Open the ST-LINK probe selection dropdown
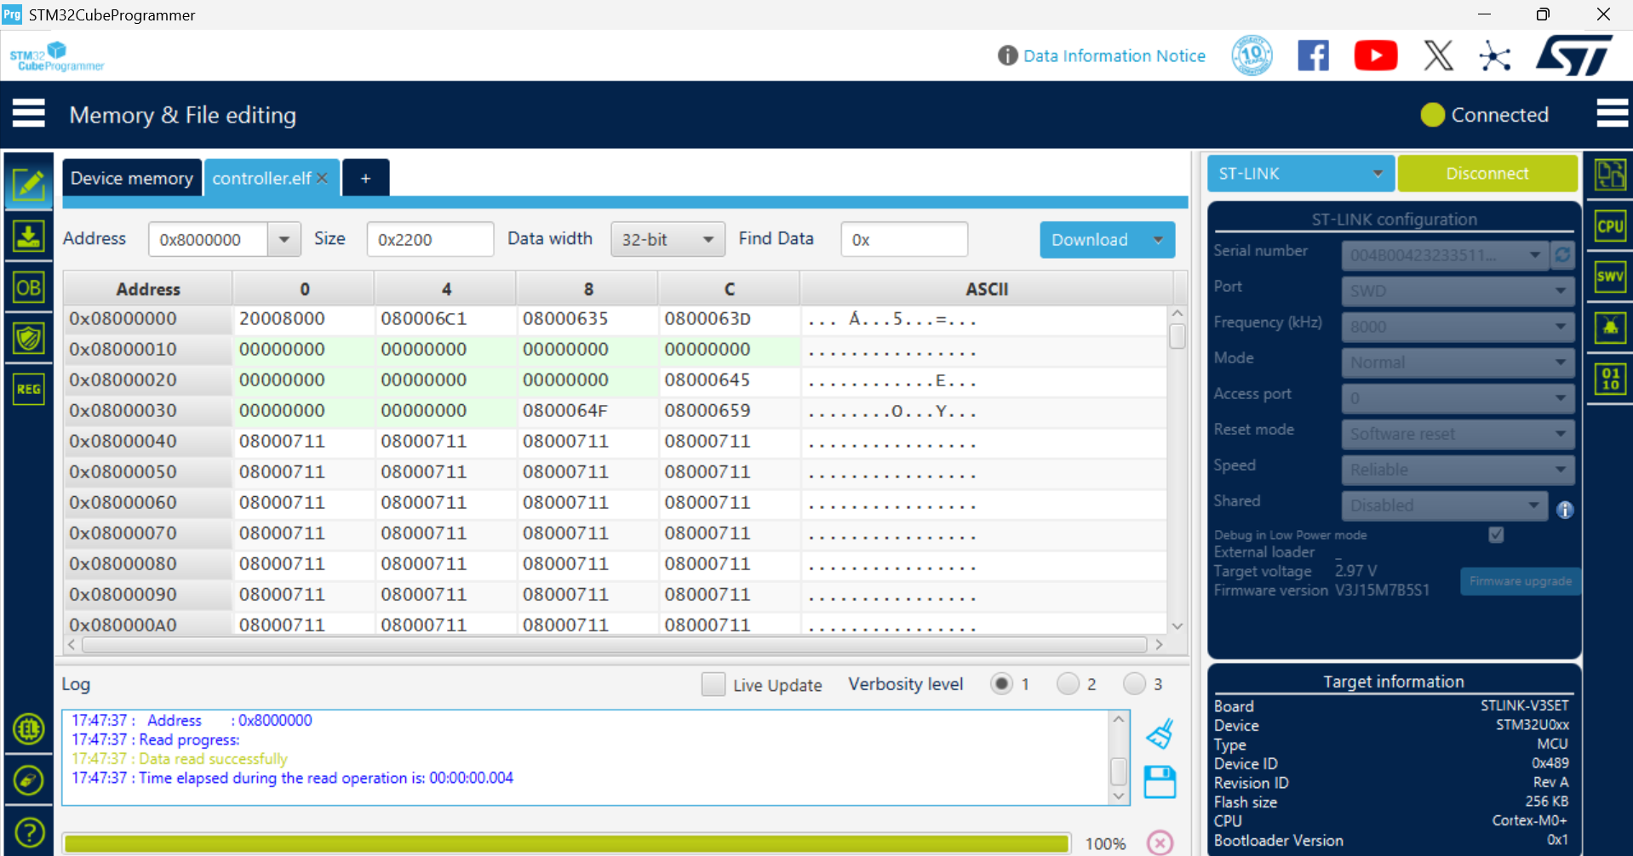Image resolution: width=1633 pixels, height=856 pixels. tap(1300, 174)
